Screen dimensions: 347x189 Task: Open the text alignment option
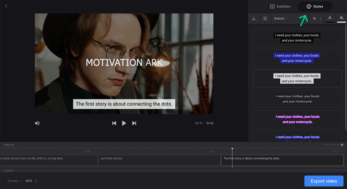tap(265, 18)
